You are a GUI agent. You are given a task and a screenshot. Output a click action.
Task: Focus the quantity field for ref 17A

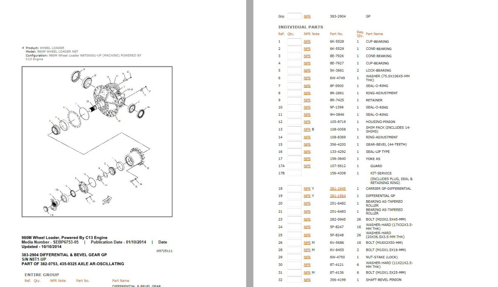(294, 166)
